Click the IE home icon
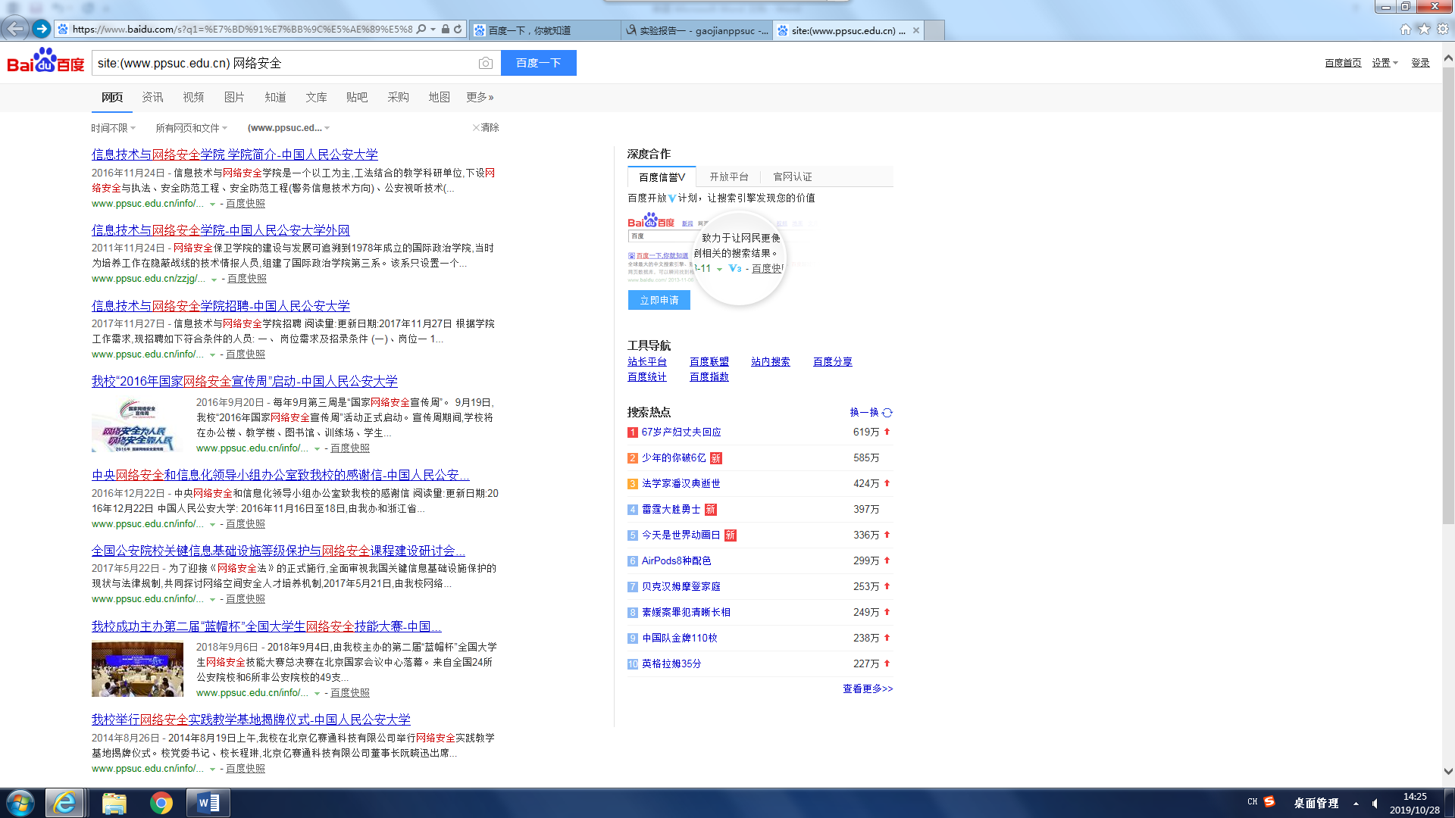The image size is (1455, 818). coord(1405,29)
